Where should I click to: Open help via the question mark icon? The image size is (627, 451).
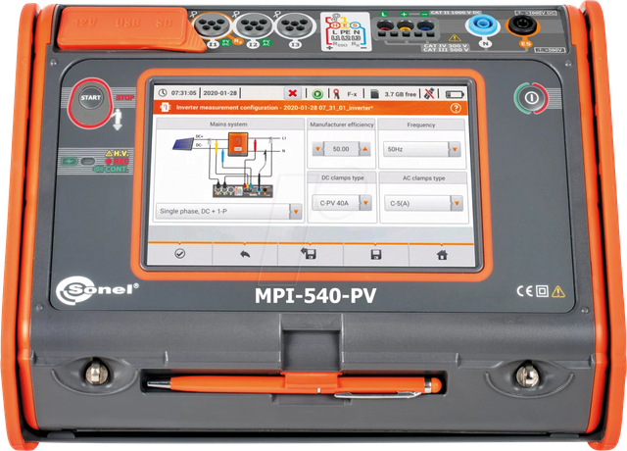[x=456, y=109]
